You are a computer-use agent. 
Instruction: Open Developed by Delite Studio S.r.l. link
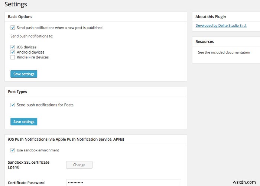[221, 26]
